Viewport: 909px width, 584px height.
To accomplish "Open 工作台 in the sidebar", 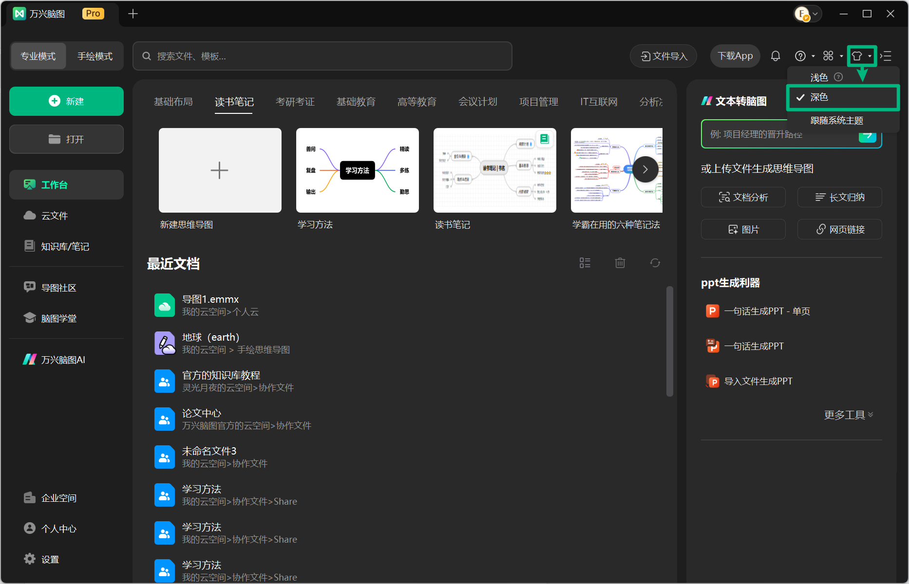I will coord(66,184).
